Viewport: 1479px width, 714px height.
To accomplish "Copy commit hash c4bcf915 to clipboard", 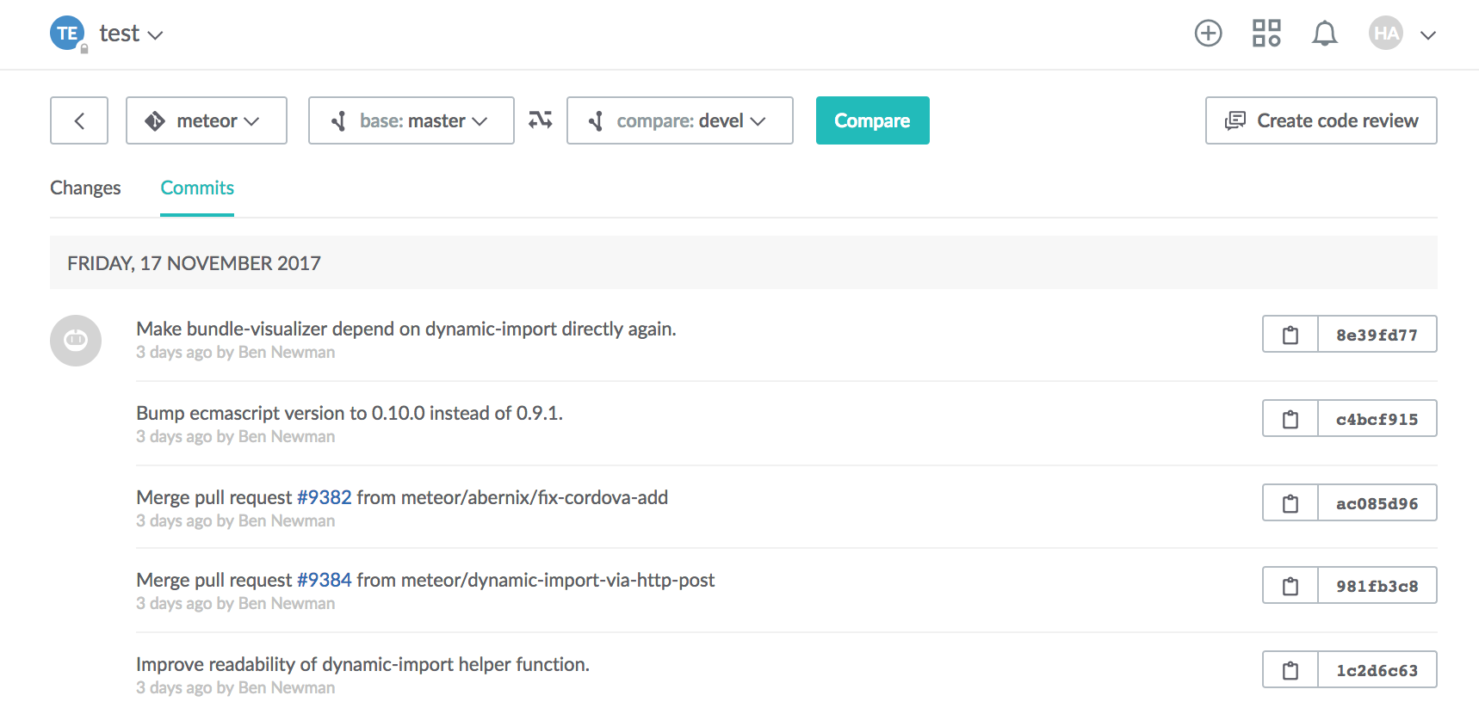I will [x=1290, y=419].
